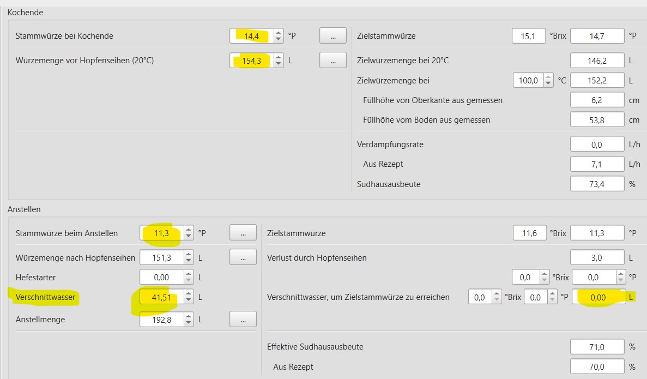Click the Stammwürze bei Kochende input field
647x379 pixels.
pos(251,36)
